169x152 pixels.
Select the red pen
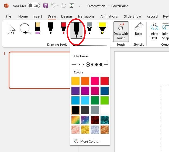[x=64, y=28]
